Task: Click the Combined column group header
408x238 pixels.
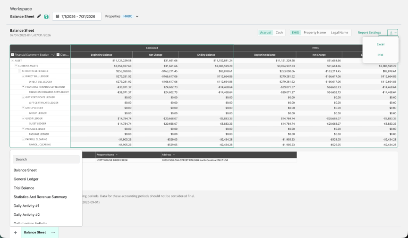Action: coord(152,48)
